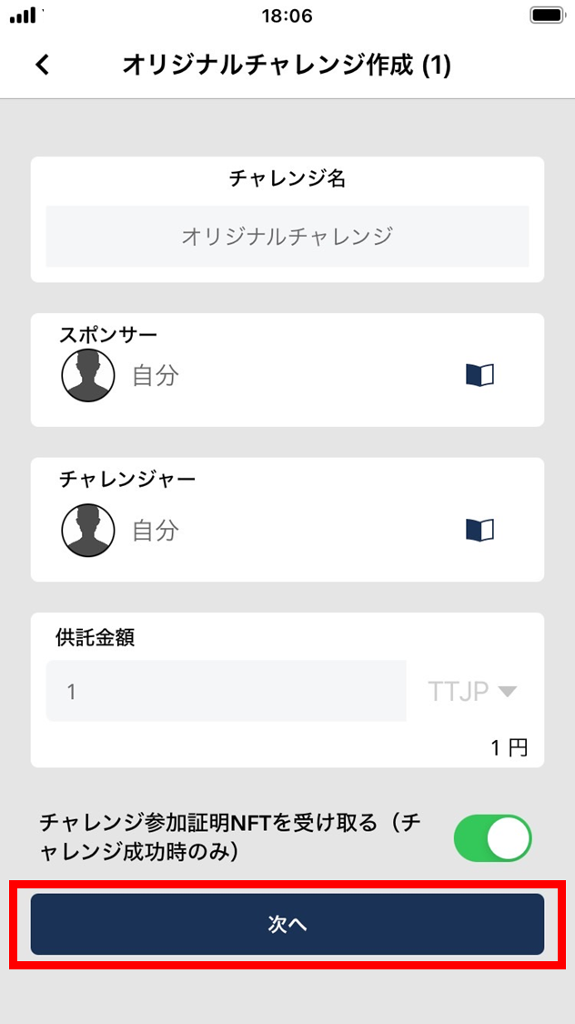The image size is (575, 1024).
Task: Open the address book for スポンサー
Action: pos(479,376)
